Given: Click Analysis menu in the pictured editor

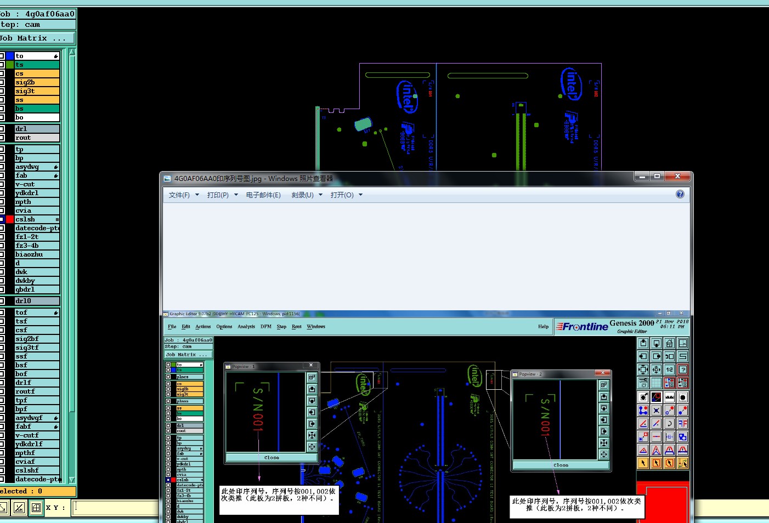Looking at the screenshot, I should 246,327.
